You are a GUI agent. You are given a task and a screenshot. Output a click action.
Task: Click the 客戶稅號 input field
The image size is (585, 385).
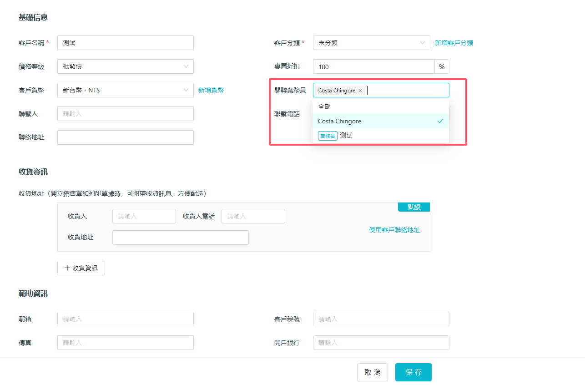(x=381, y=319)
